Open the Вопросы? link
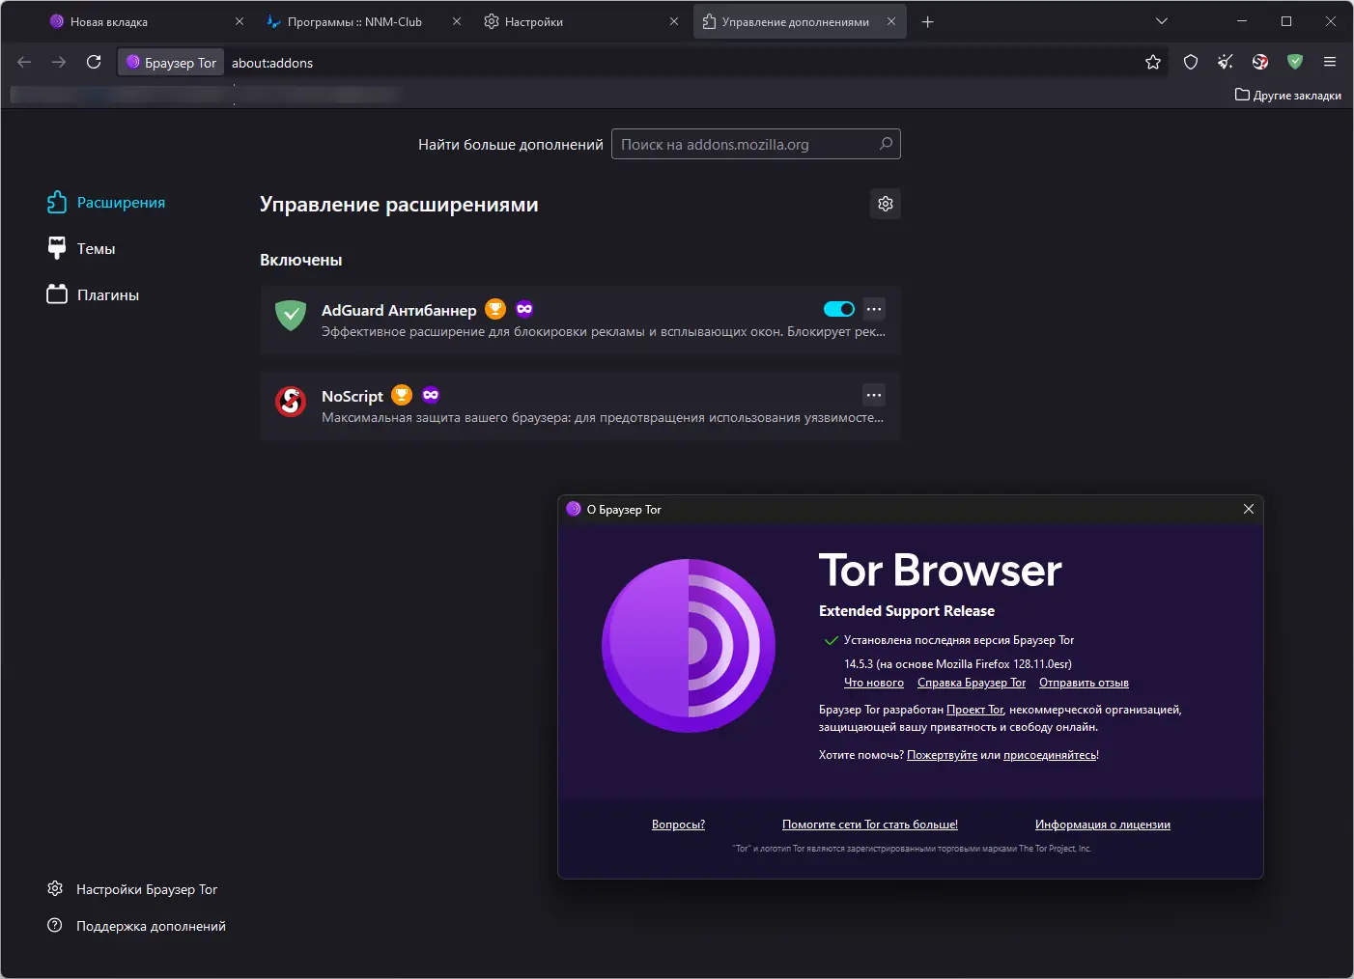This screenshot has height=979, width=1354. pos(678,825)
